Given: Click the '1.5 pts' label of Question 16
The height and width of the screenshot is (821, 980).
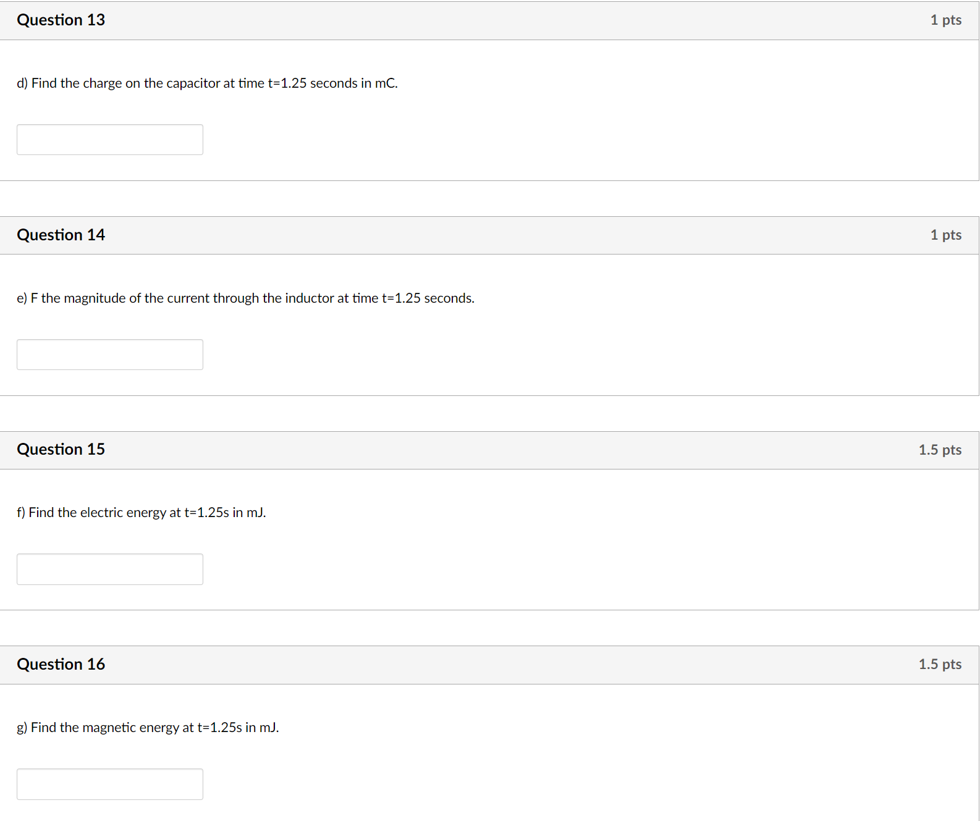Looking at the screenshot, I should (940, 664).
